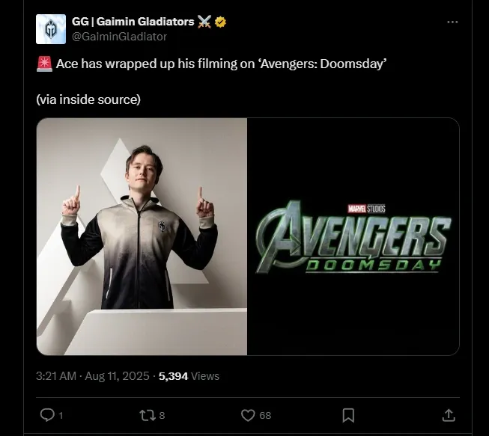This screenshot has width=489, height=436.
Task: Open the photo of Ace pointing up
Action: (x=142, y=236)
